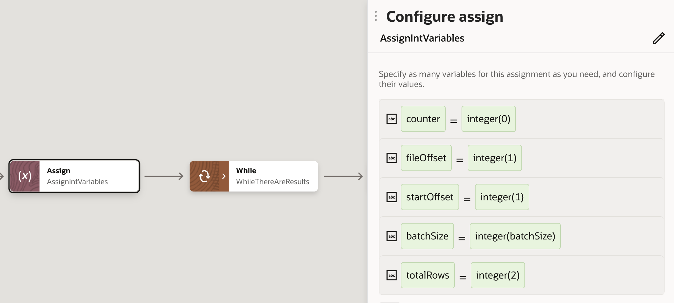Click the abc type icon for totalRows
Viewport: 674px width, 303px height.
(391, 275)
